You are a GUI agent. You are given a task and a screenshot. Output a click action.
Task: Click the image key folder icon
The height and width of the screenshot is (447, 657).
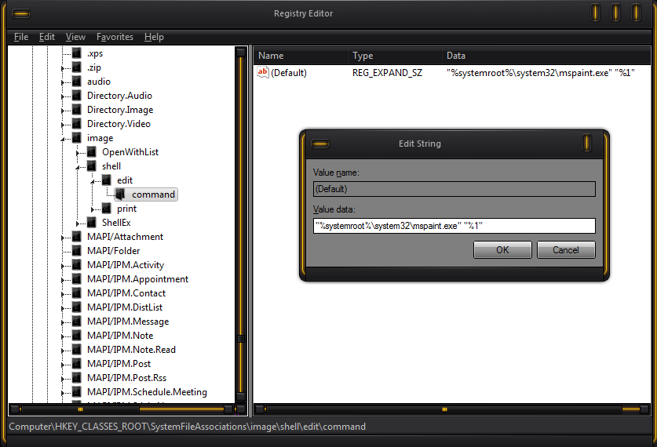(77, 138)
